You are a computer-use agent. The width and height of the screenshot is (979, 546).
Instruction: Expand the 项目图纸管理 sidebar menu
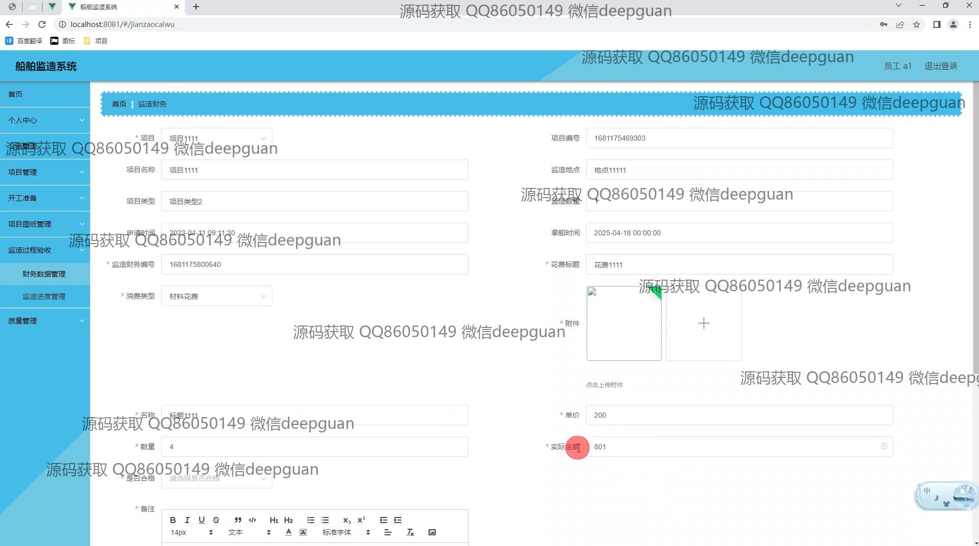45,224
